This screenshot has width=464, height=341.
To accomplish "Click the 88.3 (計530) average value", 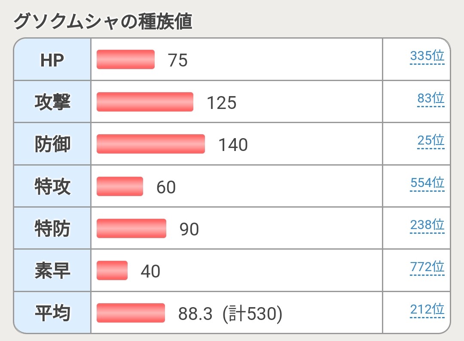I will [230, 315].
